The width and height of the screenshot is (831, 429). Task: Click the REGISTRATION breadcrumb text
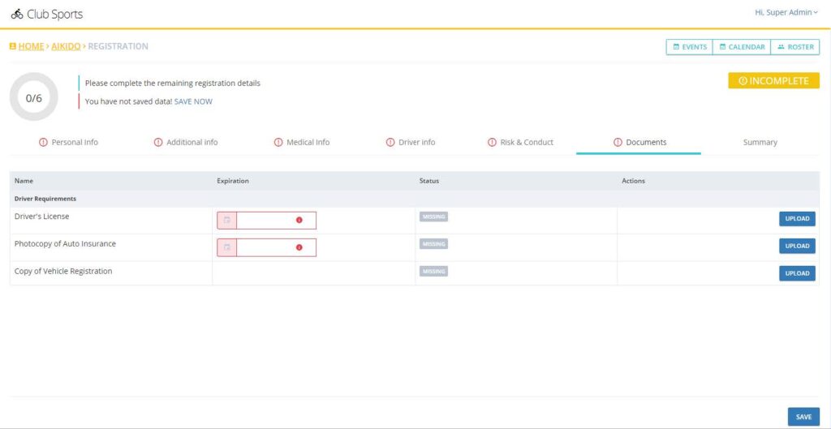(118, 46)
